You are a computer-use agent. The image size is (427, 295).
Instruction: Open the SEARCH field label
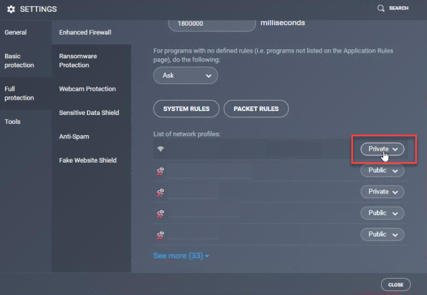[398, 8]
